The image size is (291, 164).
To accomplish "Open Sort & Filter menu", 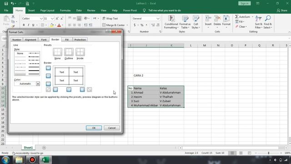I will 259,22.
